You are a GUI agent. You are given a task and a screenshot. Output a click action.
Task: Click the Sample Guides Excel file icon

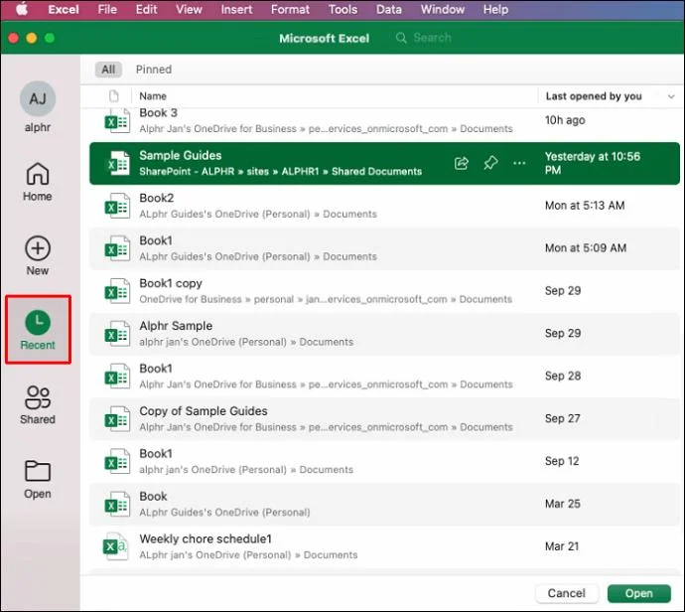point(118,163)
